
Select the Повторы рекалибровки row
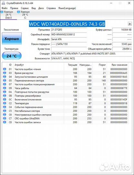pyautogui.click(x=66, y=96)
